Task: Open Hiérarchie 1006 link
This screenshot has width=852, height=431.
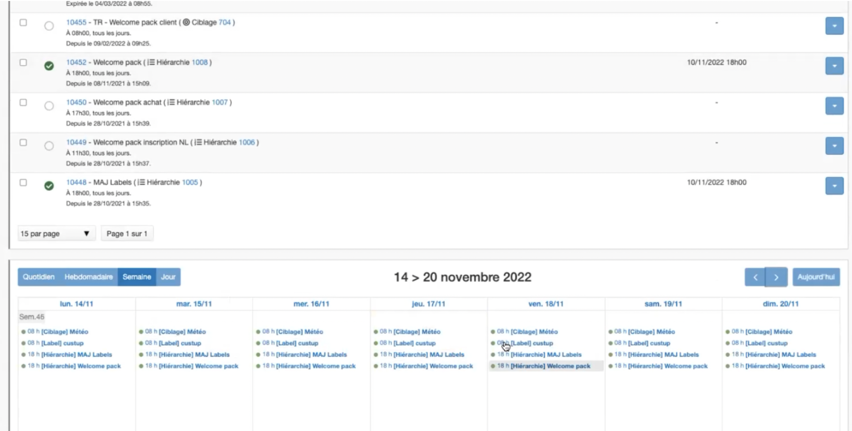Action: [x=247, y=143]
